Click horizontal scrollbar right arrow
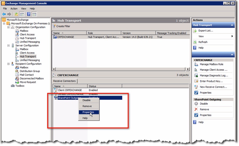239x146 pixels. 188,69
